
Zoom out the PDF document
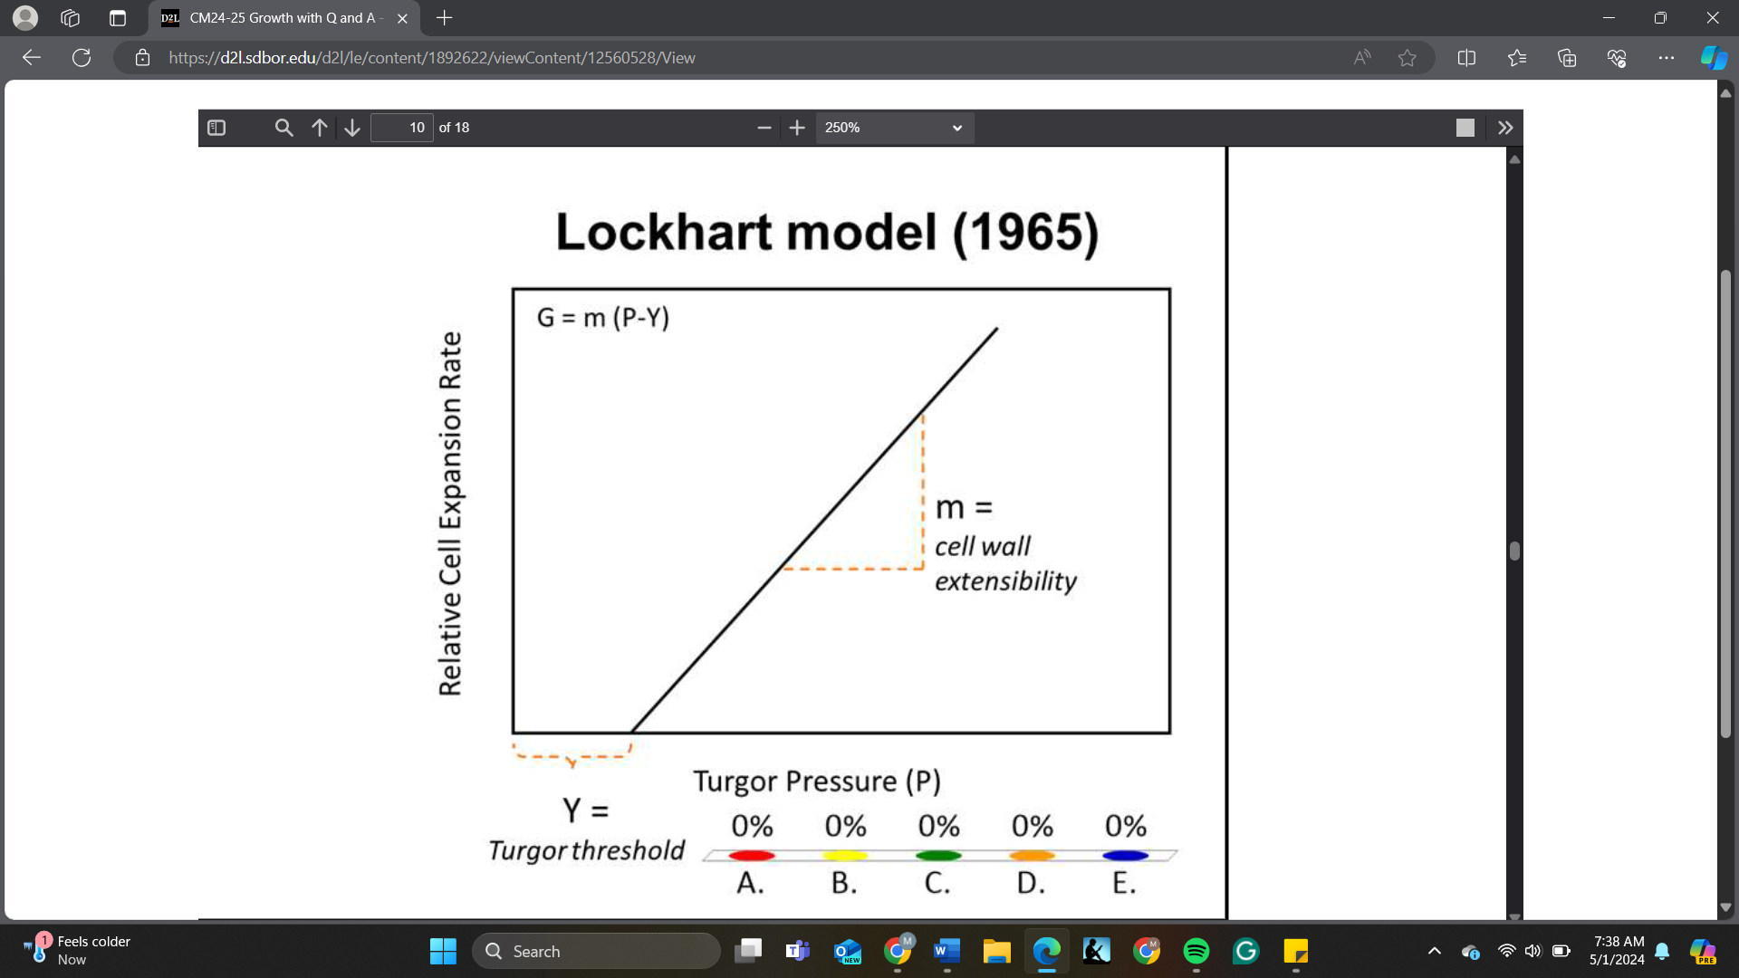tap(764, 128)
